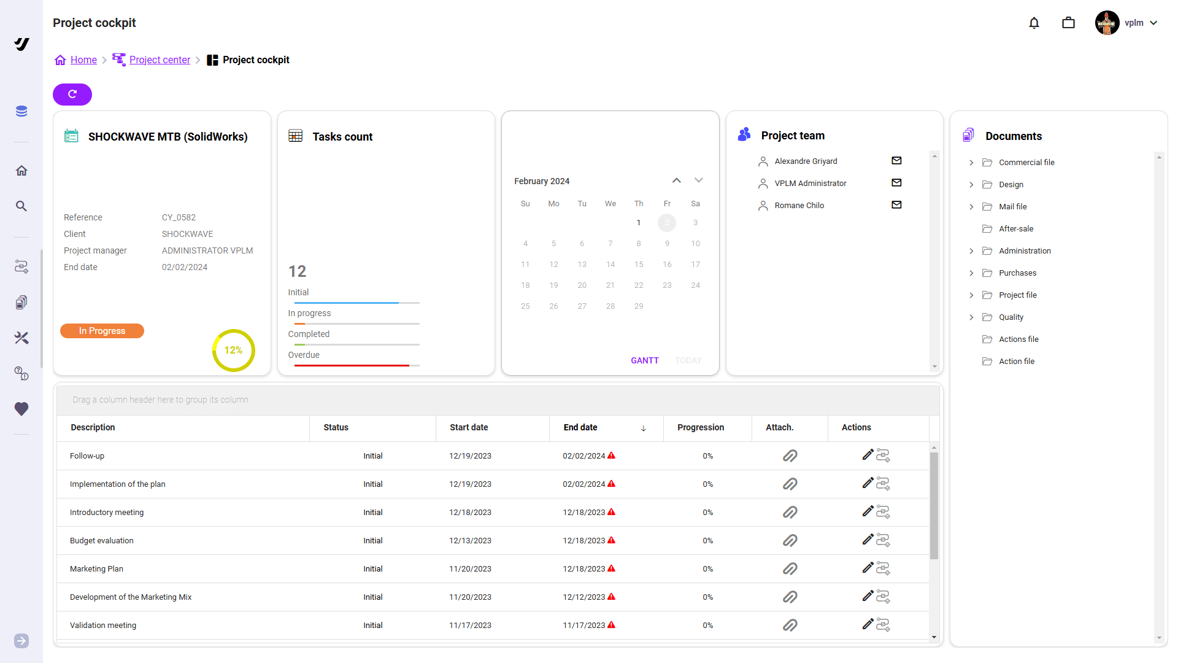
Task: Open the vplm user dropdown menu
Action: (x=1153, y=23)
